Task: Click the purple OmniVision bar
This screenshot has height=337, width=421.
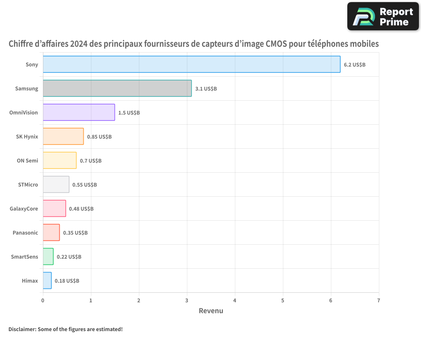Action: click(79, 112)
